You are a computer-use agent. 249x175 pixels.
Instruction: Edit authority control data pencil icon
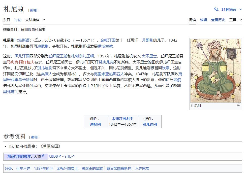click(x=43, y=155)
